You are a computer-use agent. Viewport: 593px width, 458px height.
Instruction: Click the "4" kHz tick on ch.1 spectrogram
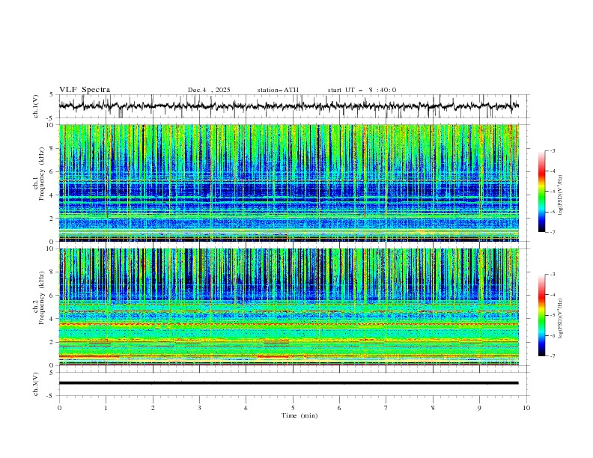click(x=53, y=195)
